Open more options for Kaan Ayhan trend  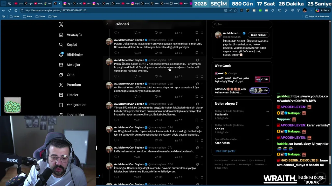pos(268,140)
